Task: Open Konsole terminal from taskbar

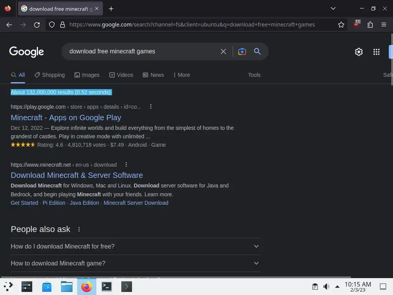Action: [107, 287]
